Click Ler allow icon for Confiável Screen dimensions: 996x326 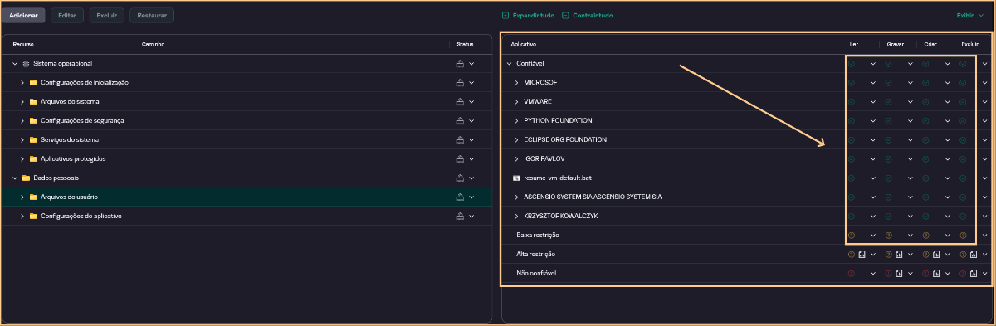pos(851,64)
